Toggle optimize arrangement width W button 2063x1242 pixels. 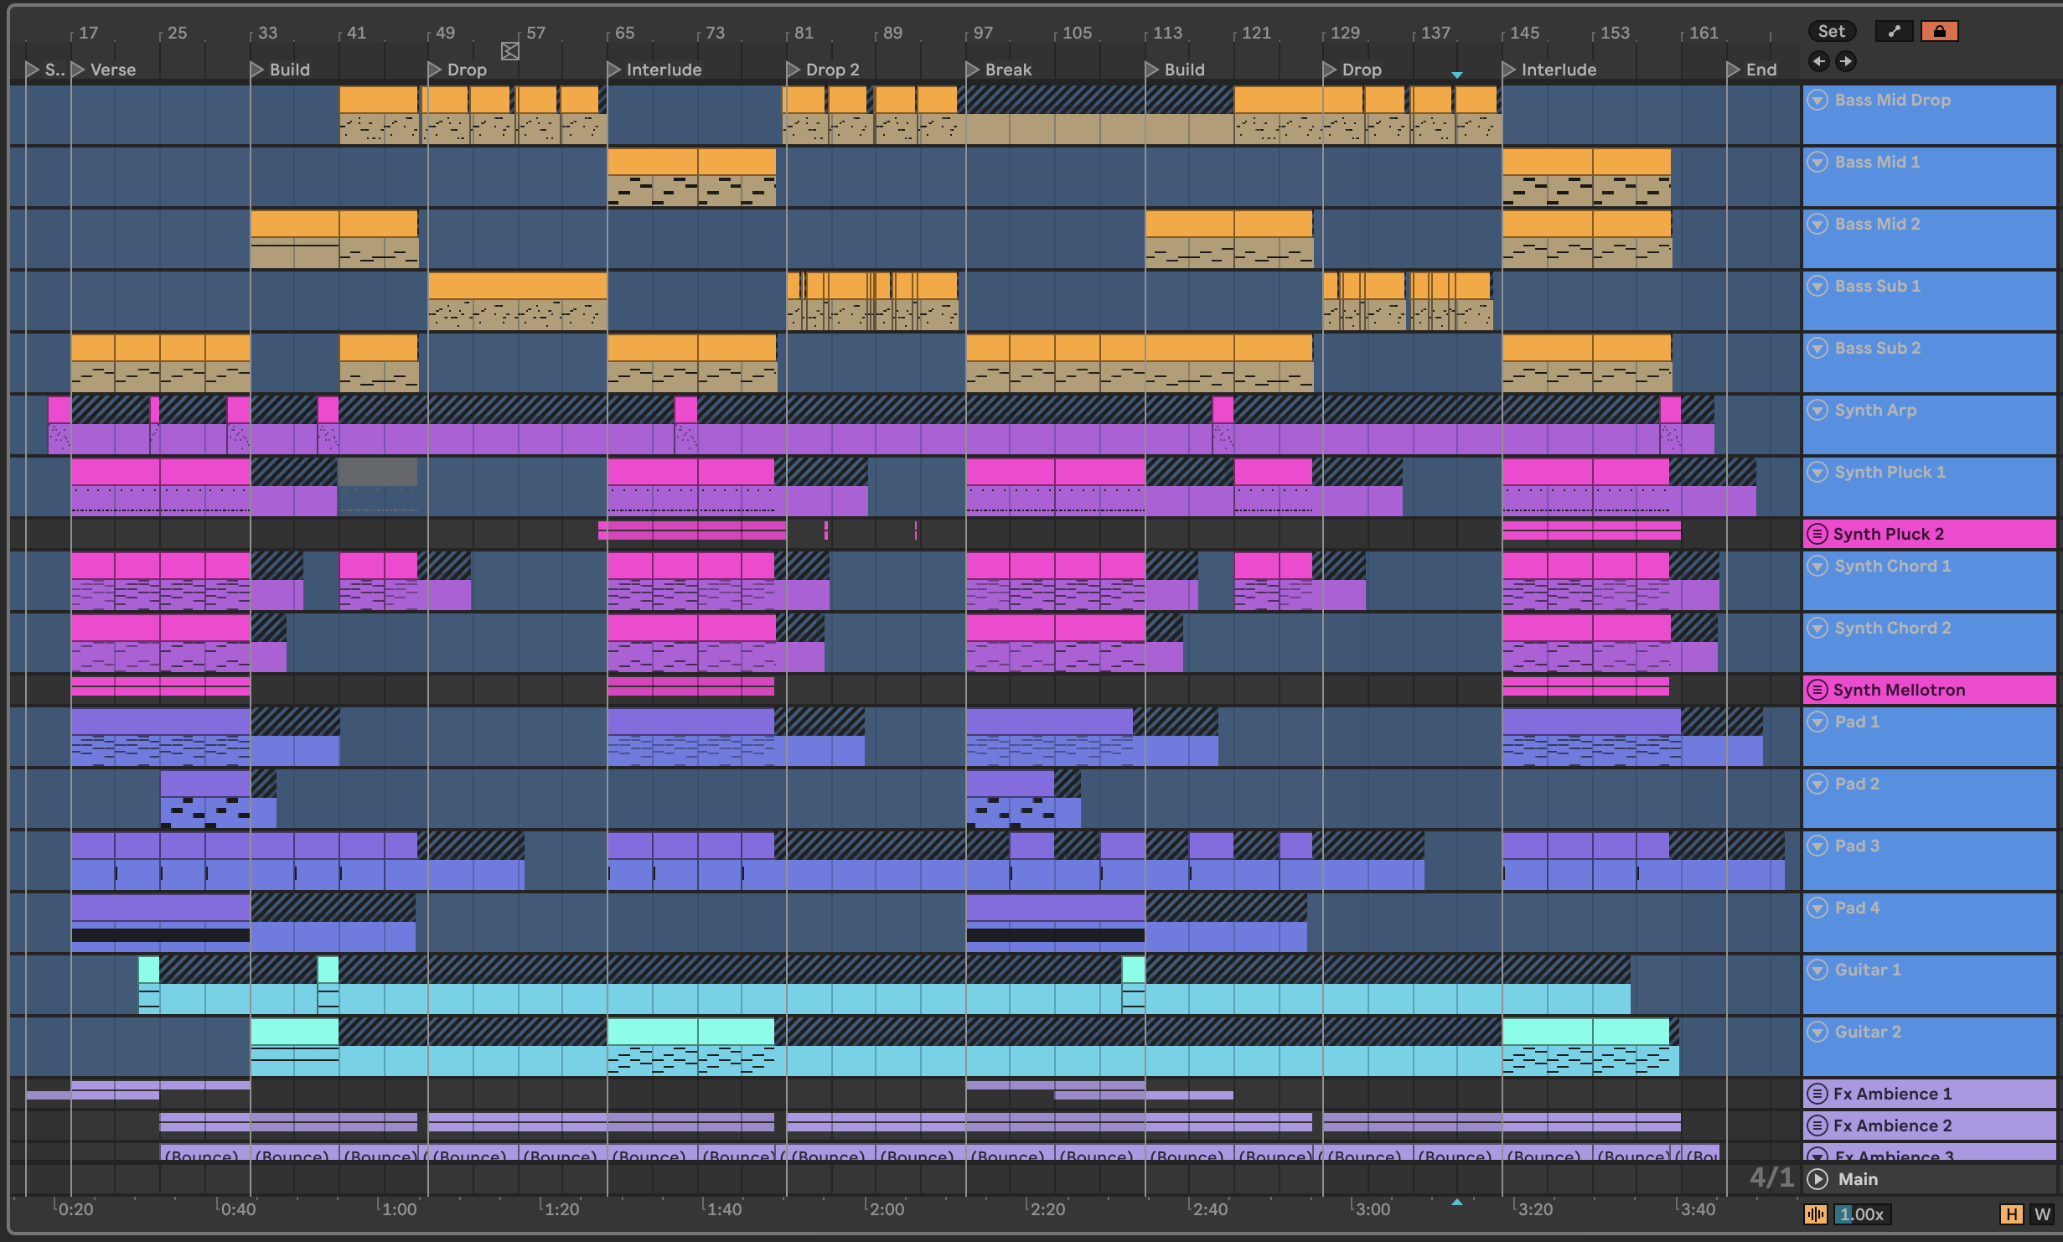(2042, 1214)
